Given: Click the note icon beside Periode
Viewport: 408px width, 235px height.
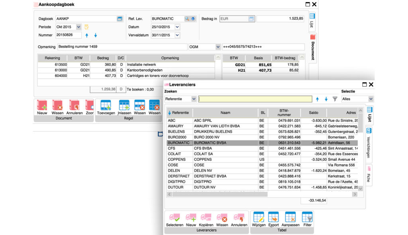Looking at the screenshot, I should click(x=86, y=27).
